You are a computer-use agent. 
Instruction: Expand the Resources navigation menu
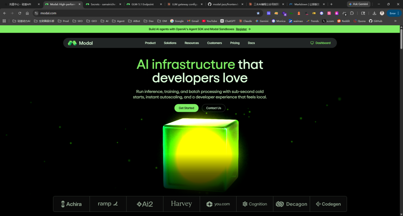pos(191,43)
